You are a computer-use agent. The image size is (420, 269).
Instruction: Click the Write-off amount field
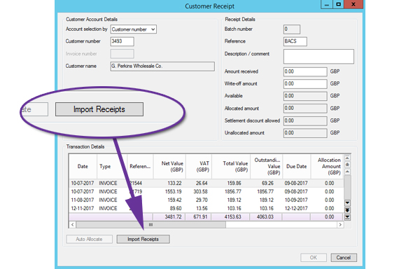pos(305,84)
